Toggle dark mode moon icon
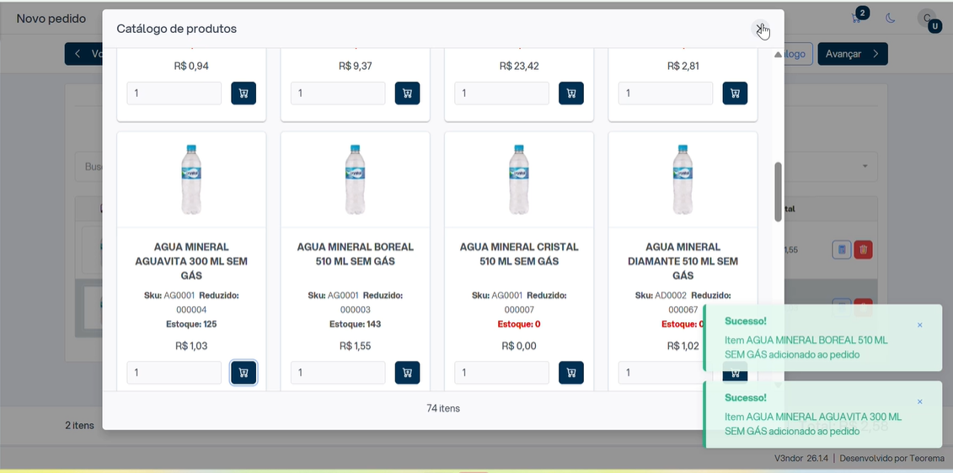Viewport: 953px width, 473px height. 891,19
